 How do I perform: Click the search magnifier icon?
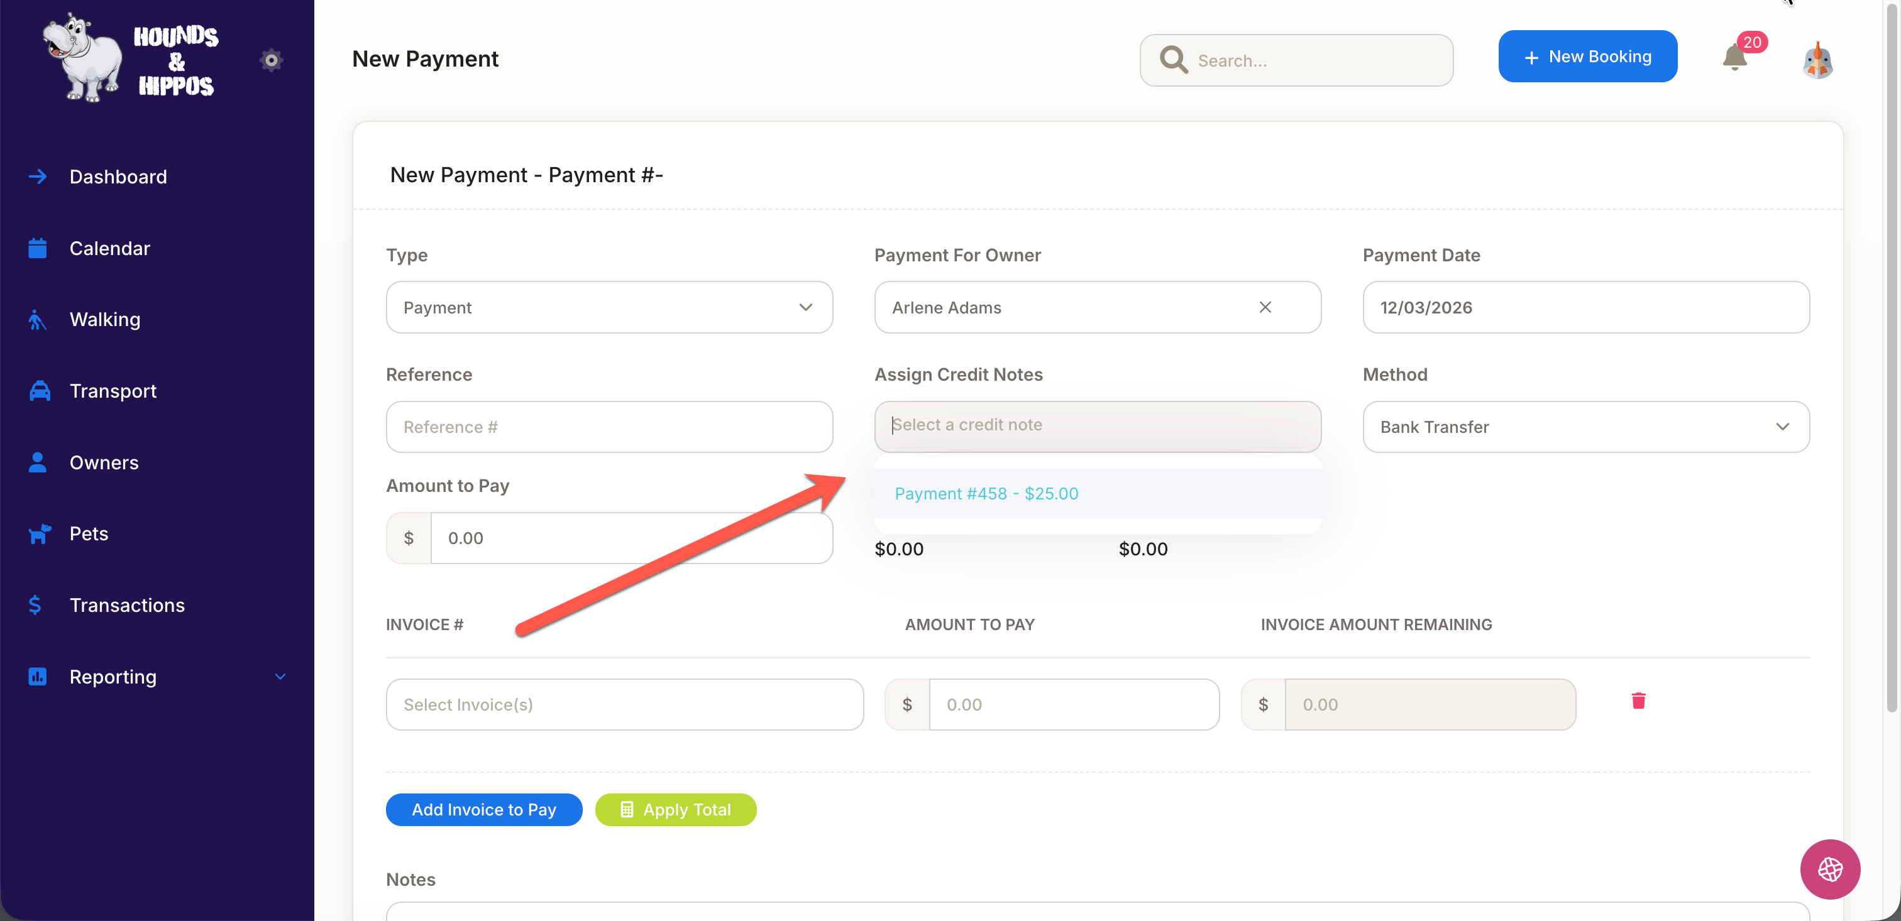tap(1172, 60)
